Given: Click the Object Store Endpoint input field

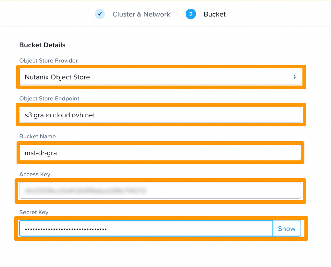Looking at the screenshot, I should coord(161,115).
